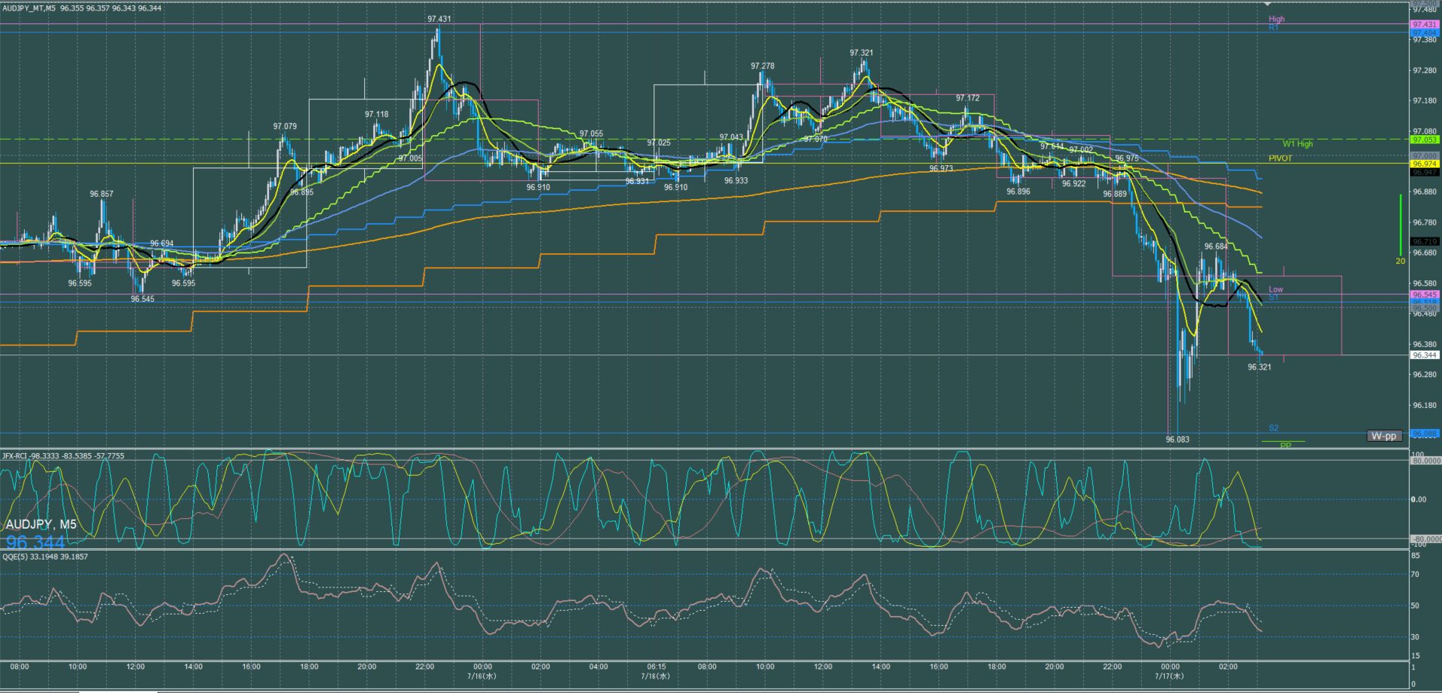Screen dimensions: 1442x693
Task: Click the AUDJPY_MT,M5 chart title label
Action: [x=29, y=8]
